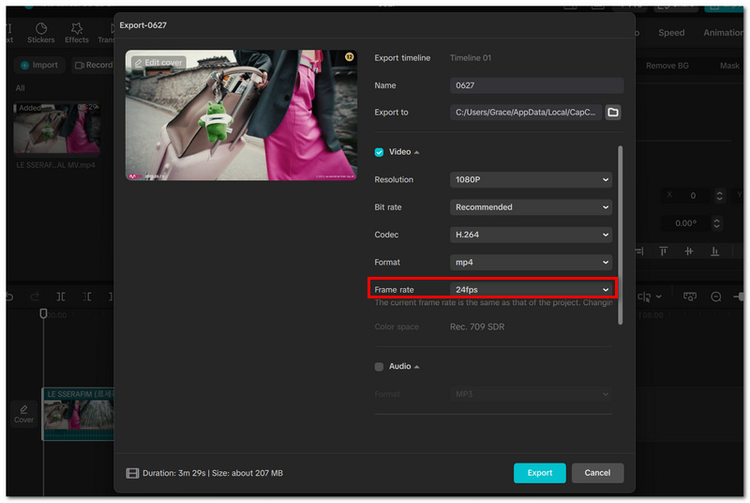
Task: Click the LE SSERAFIM timeline clip
Action: coord(79,414)
